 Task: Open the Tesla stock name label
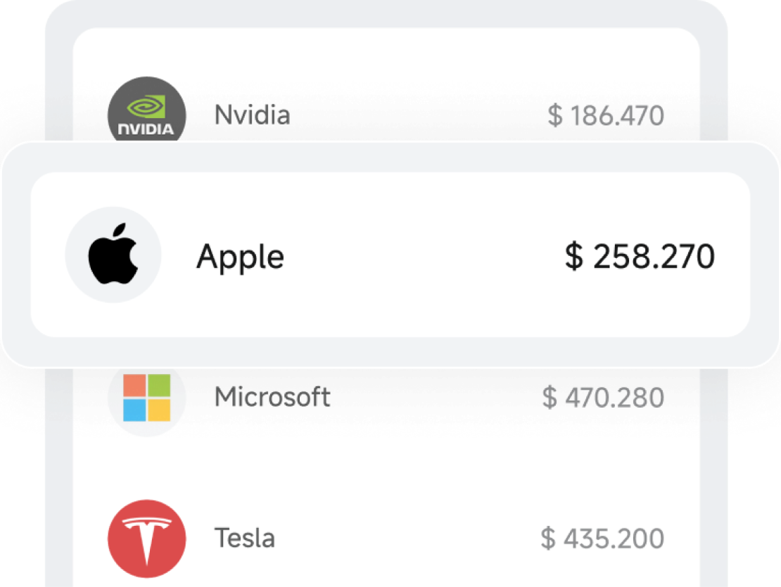pos(244,538)
